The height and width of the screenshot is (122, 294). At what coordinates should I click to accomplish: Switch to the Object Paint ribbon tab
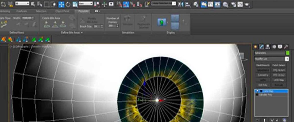tap(62, 11)
